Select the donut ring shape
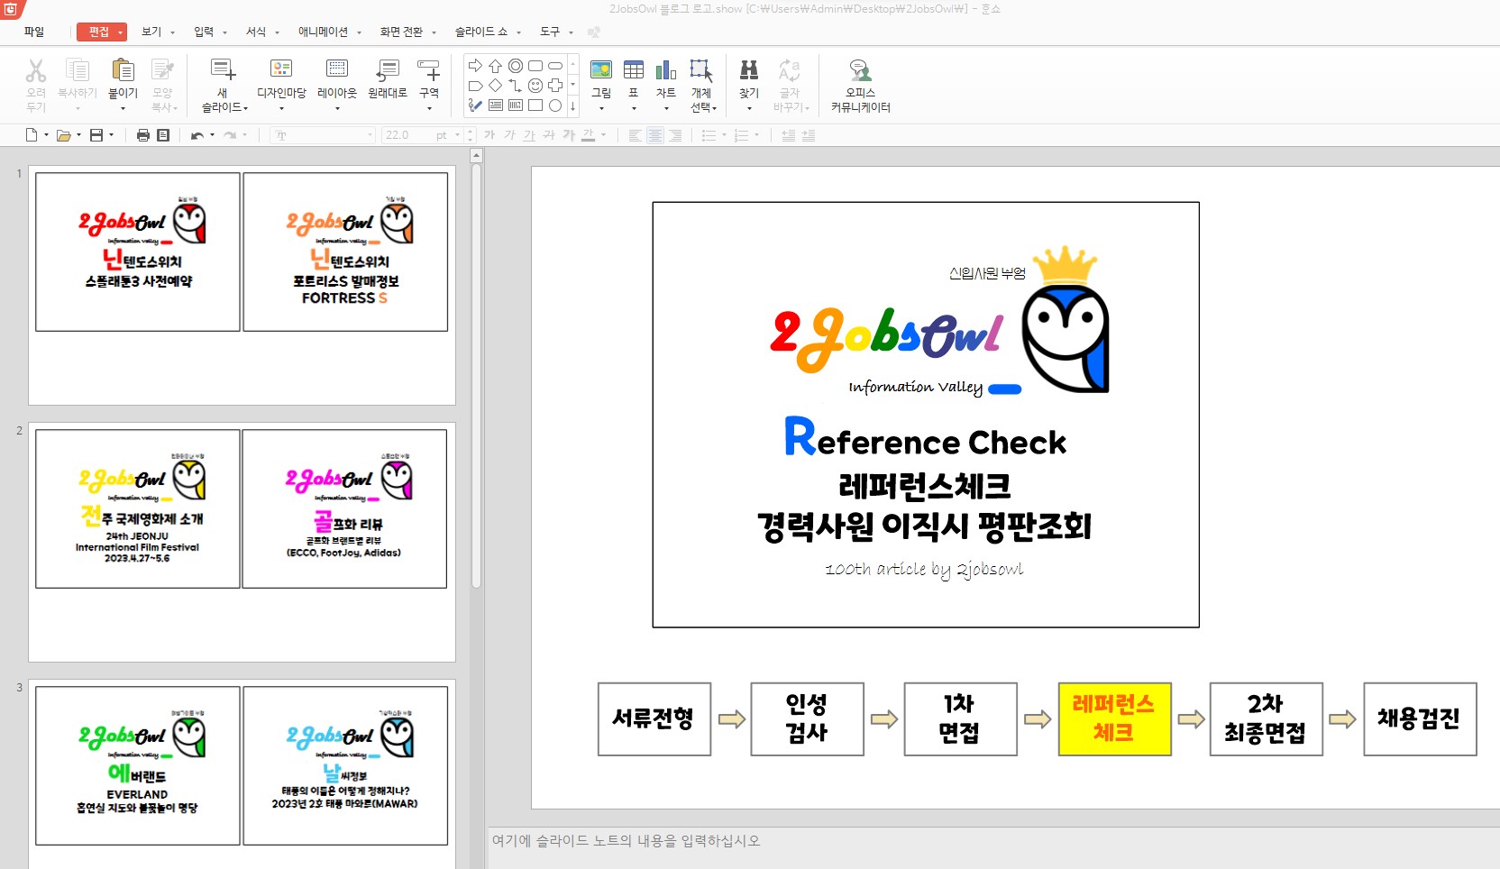The width and height of the screenshot is (1500, 869). click(x=516, y=66)
